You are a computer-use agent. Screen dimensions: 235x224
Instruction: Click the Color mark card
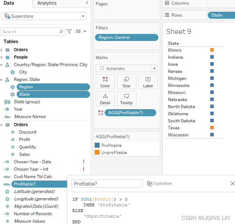[105, 82]
